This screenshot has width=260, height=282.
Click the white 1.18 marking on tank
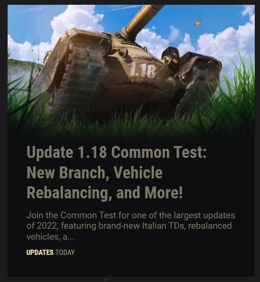(x=143, y=70)
